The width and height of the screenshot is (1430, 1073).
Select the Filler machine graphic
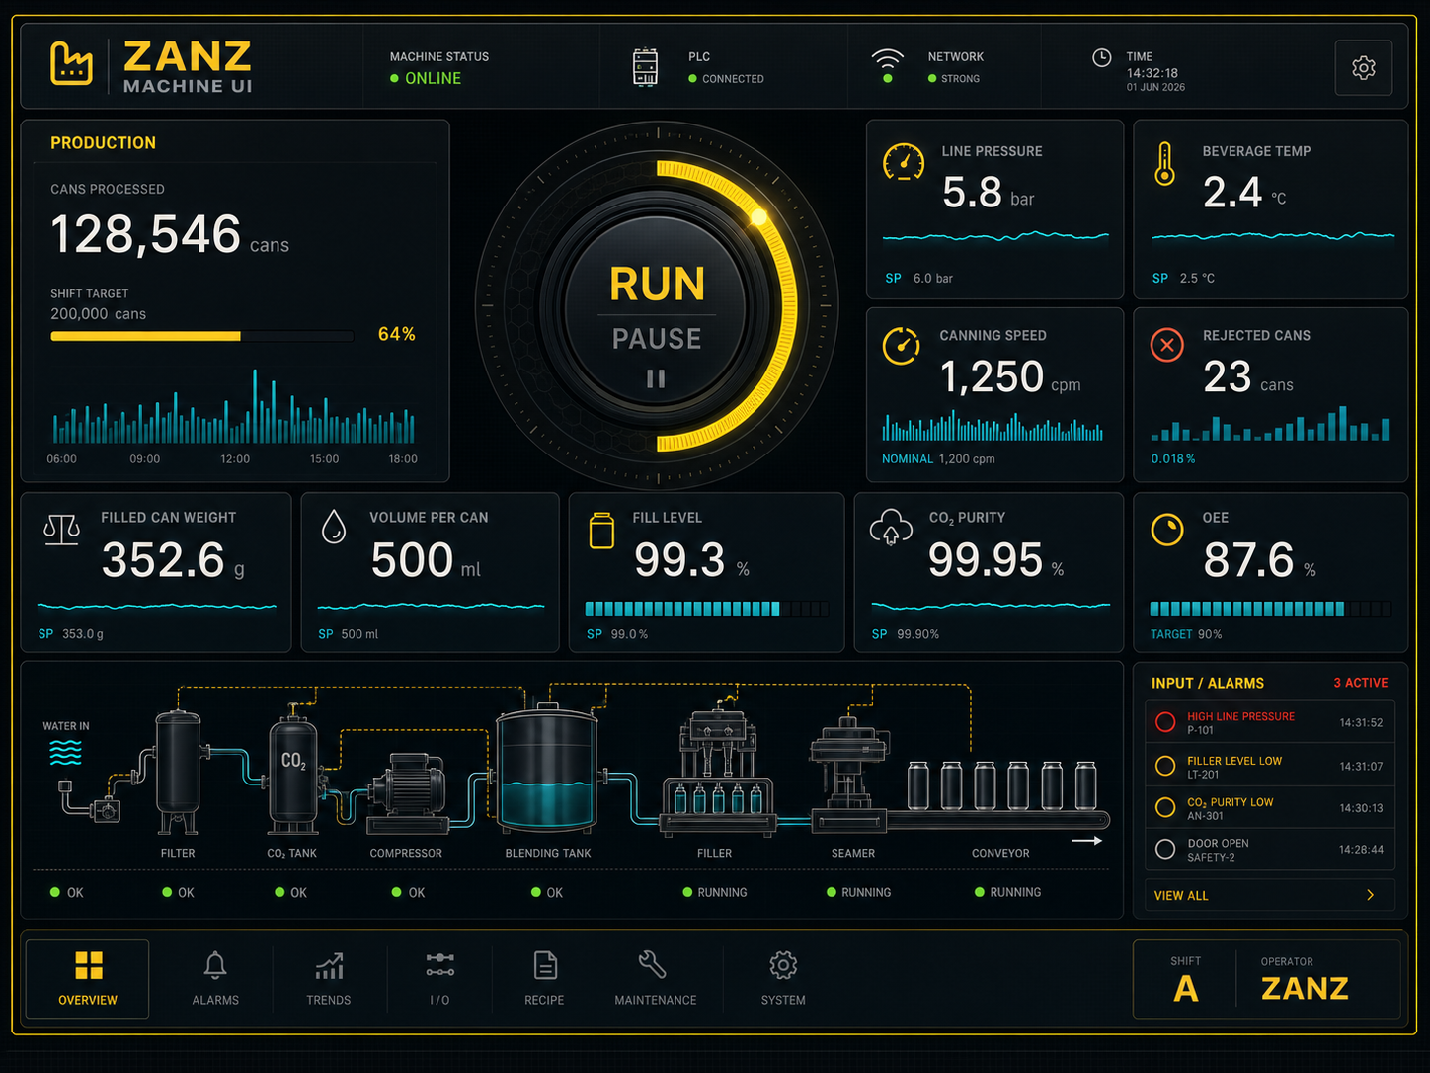click(x=716, y=768)
